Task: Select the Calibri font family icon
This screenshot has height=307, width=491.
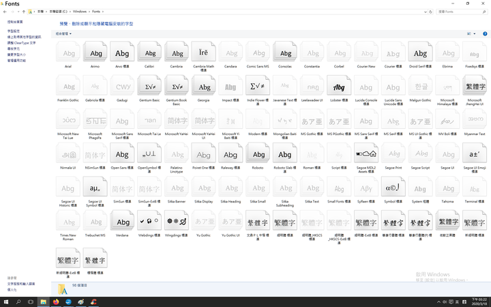Action: pos(149,52)
